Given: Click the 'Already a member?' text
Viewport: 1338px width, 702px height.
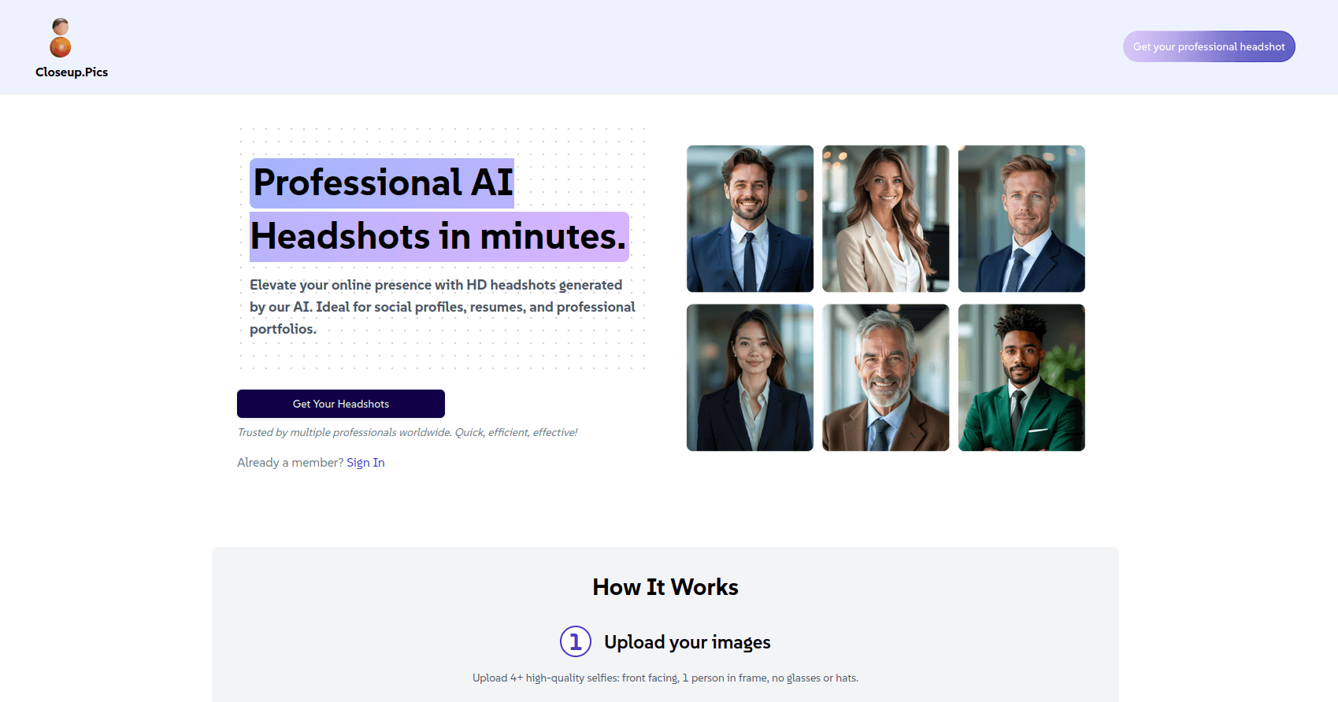Looking at the screenshot, I should pyautogui.click(x=290, y=463).
